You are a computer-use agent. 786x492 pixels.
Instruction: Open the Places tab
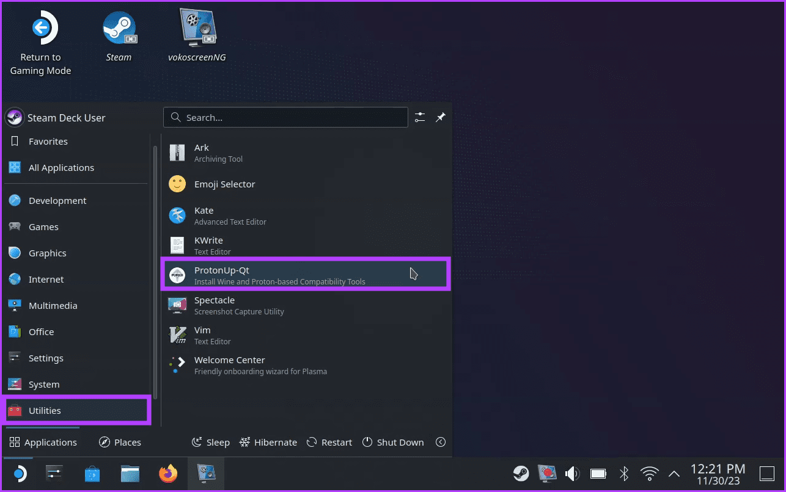120,442
